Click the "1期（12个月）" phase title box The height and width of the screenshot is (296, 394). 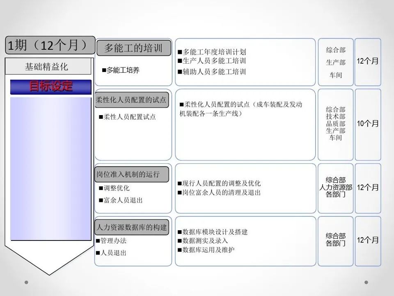(x=48, y=45)
